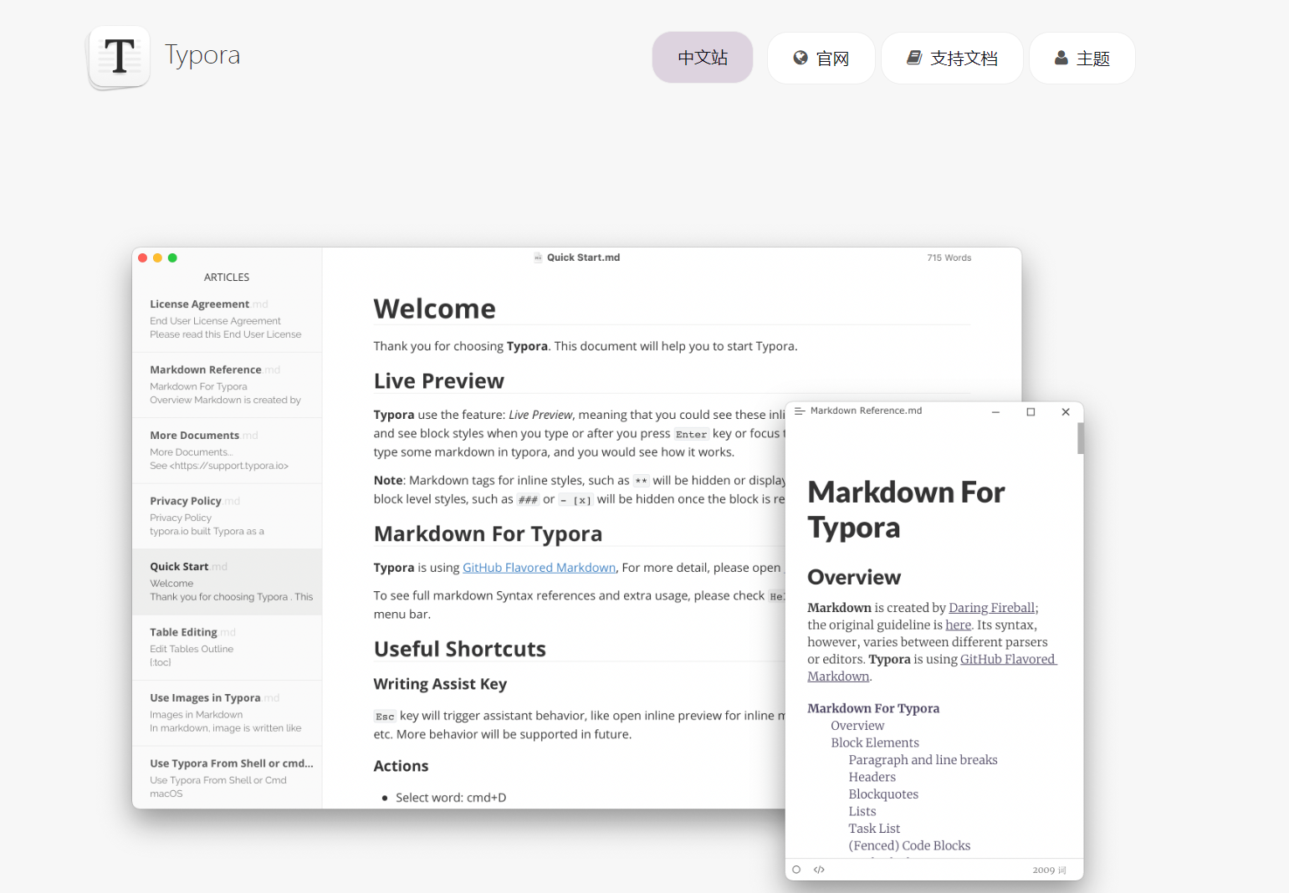Click the 715 Words counter

(x=949, y=258)
